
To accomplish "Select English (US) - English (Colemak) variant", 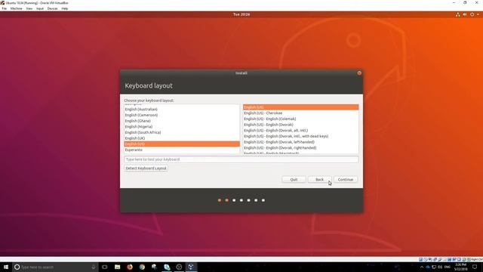I will [x=300, y=119].
